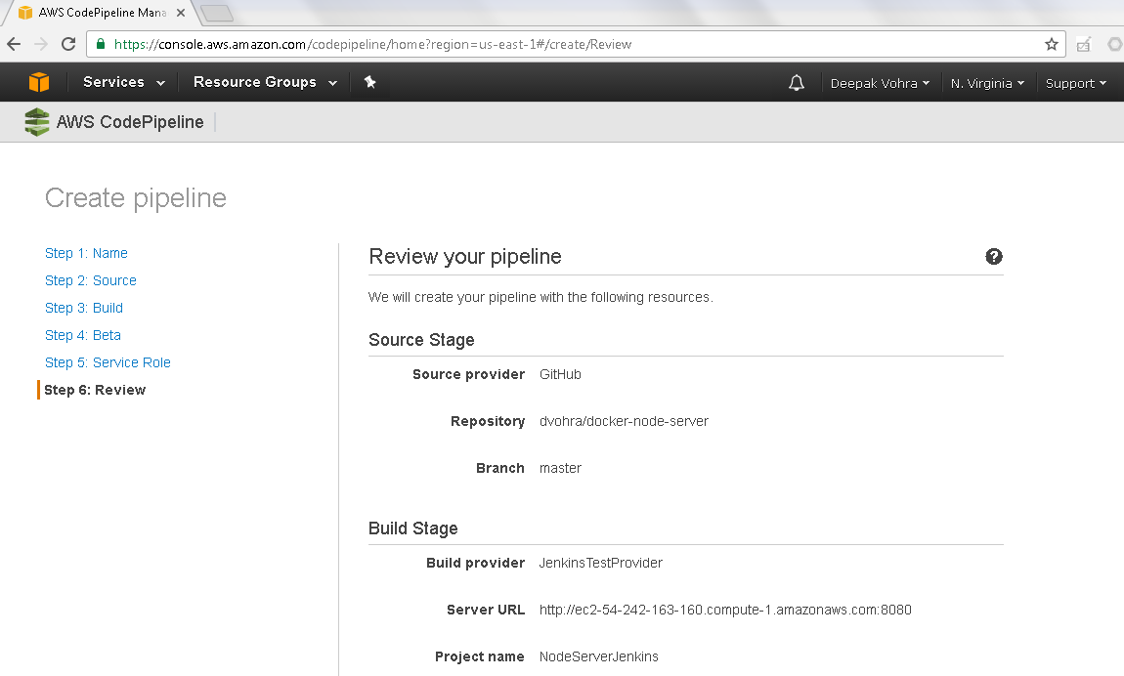Close the AWS CodePipeline browser tab

[181, 13]
